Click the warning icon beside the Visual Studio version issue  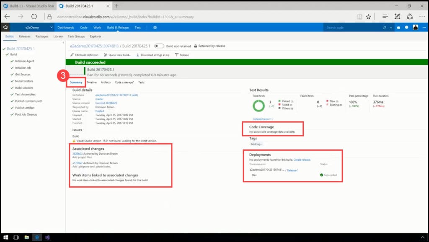coord(74,141)
